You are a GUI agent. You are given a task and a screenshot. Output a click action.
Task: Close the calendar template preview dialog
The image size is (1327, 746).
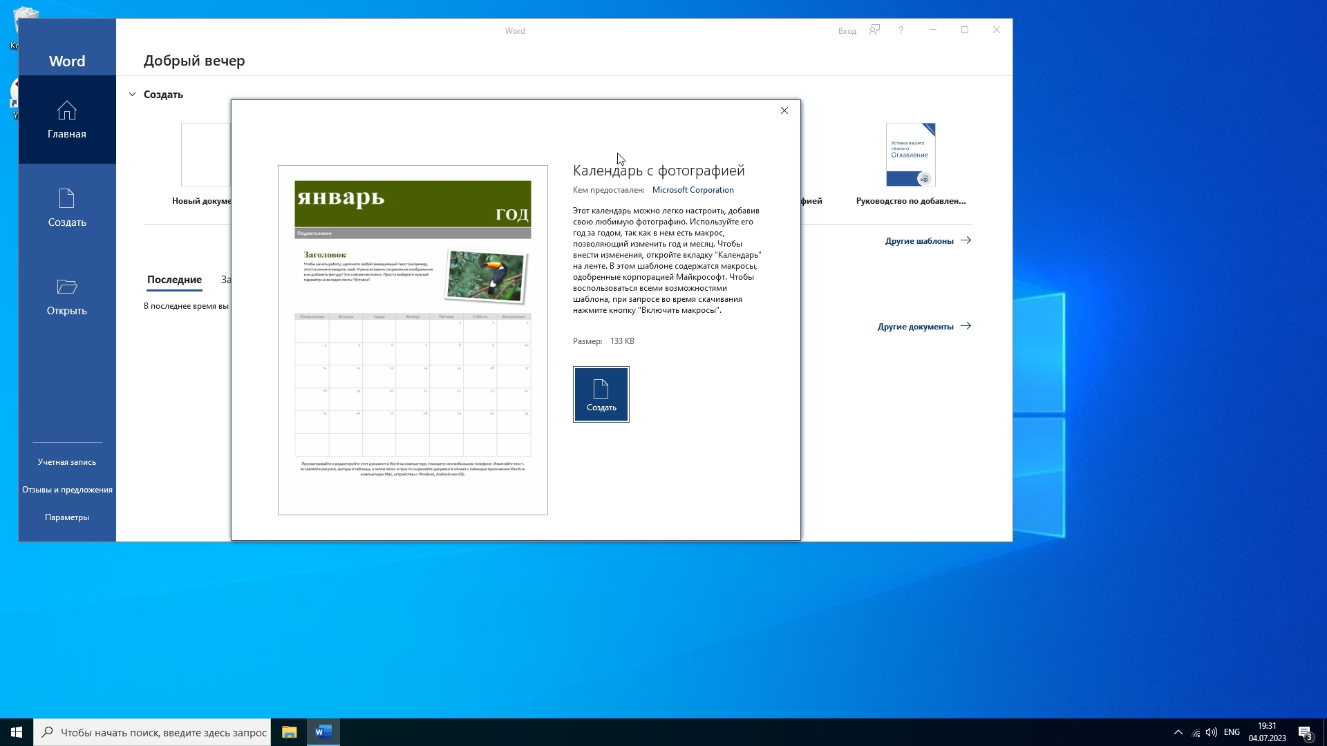[x=784, y=111]
